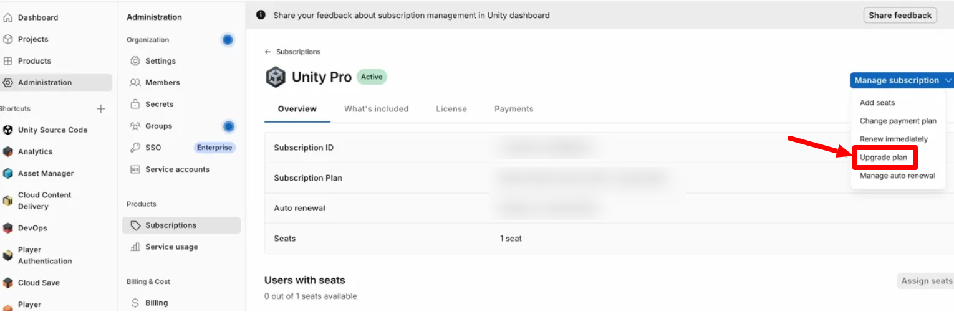Image resolution: width=954 pixels, height=312 pixels.
Task: Switch to the What's included tab
Action: click(376, 109)
